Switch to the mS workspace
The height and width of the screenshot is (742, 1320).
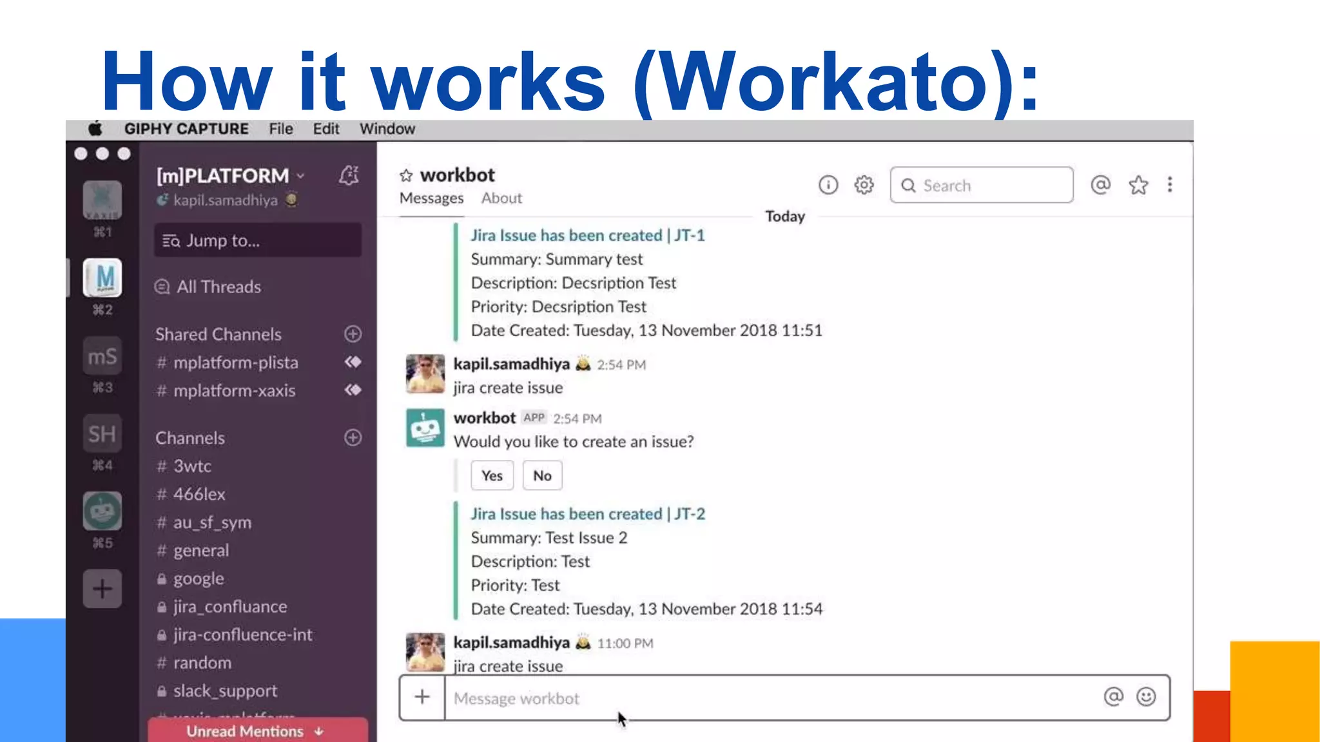(102, 356)
